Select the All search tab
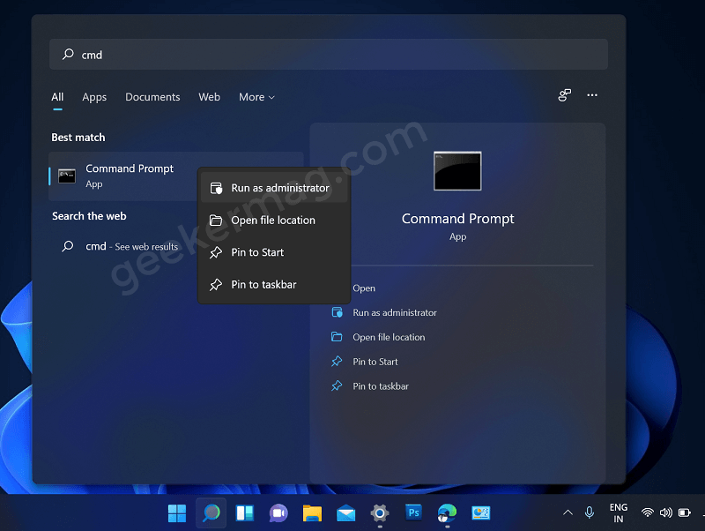Screen dimensions: 705x531 [57, 97]
